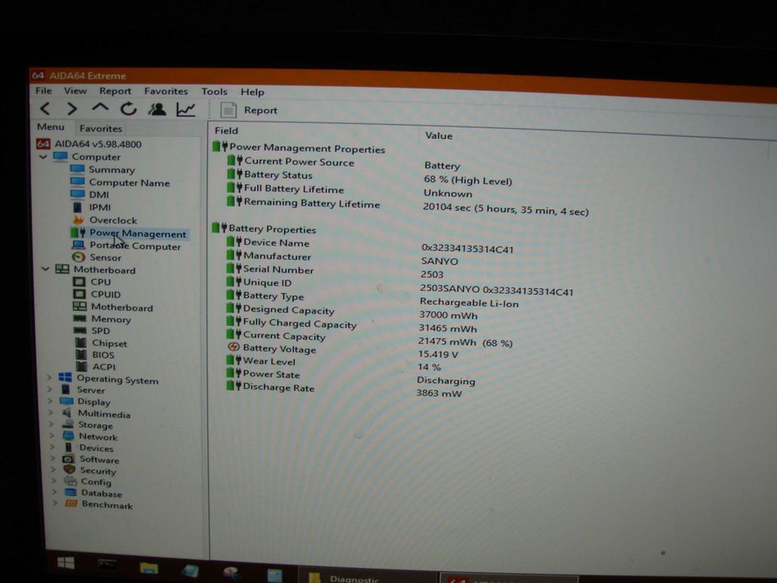Screen dimensions: 777x583
Task: Click the Field column header
Action: pos(227,131)
